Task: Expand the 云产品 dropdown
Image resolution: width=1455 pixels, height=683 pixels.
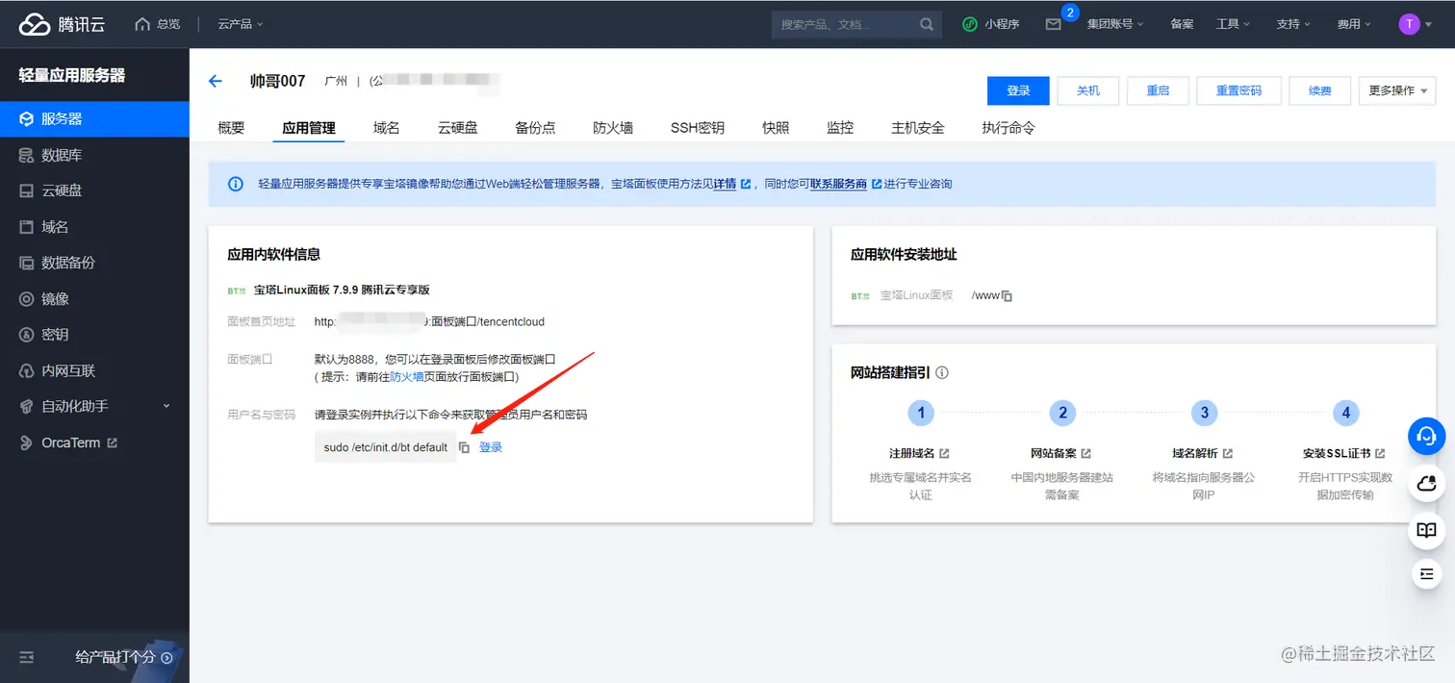Action: (x=240, y=24)
